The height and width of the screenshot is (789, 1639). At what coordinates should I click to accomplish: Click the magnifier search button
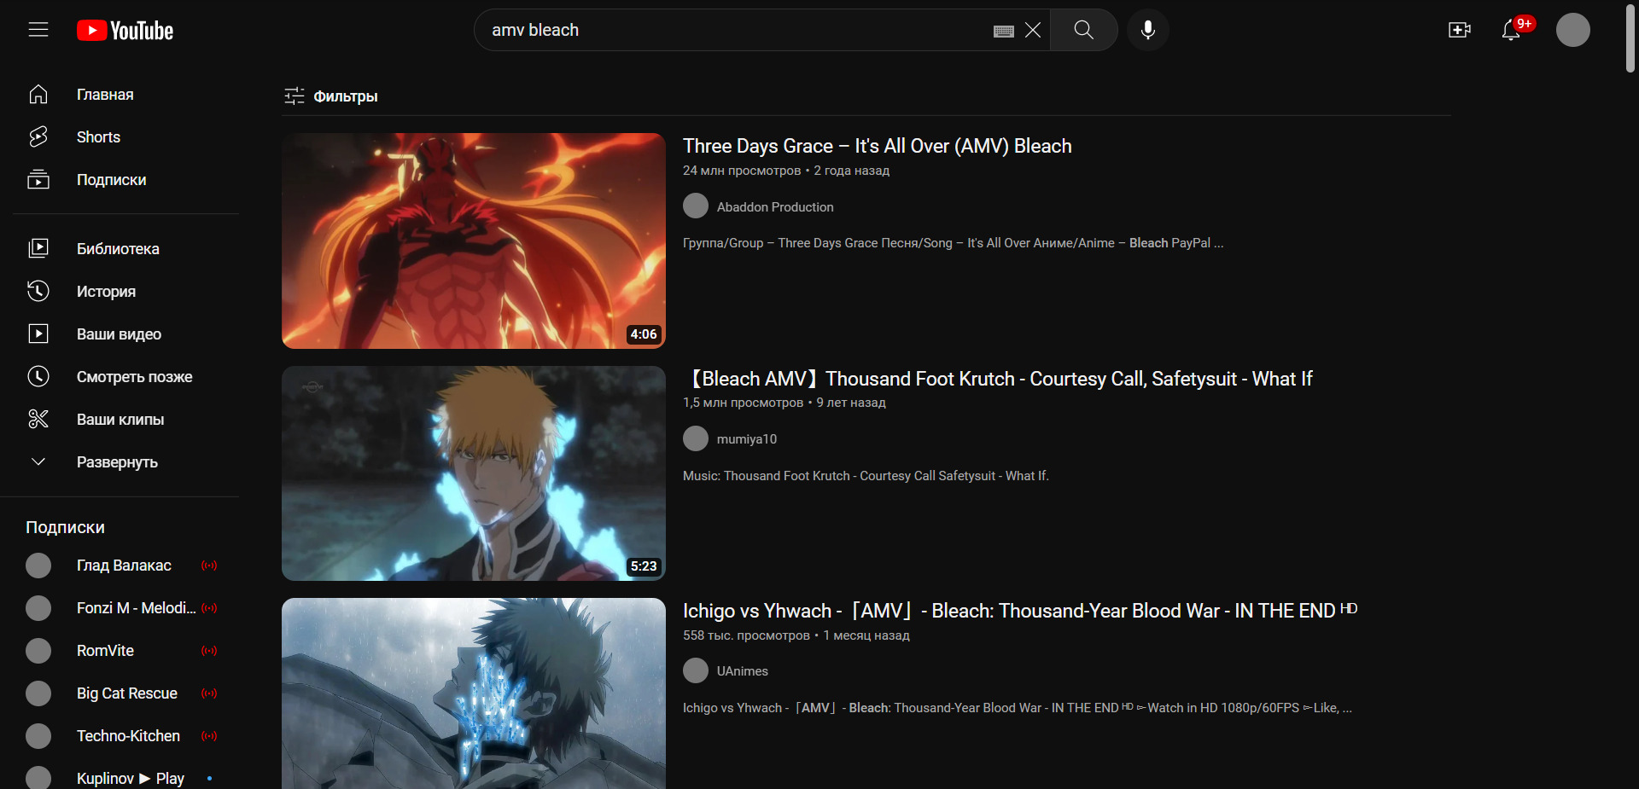click(1083, 30)
